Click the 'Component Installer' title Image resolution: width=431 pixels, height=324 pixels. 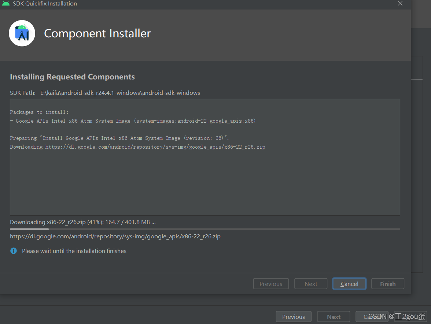coord(97,34)
